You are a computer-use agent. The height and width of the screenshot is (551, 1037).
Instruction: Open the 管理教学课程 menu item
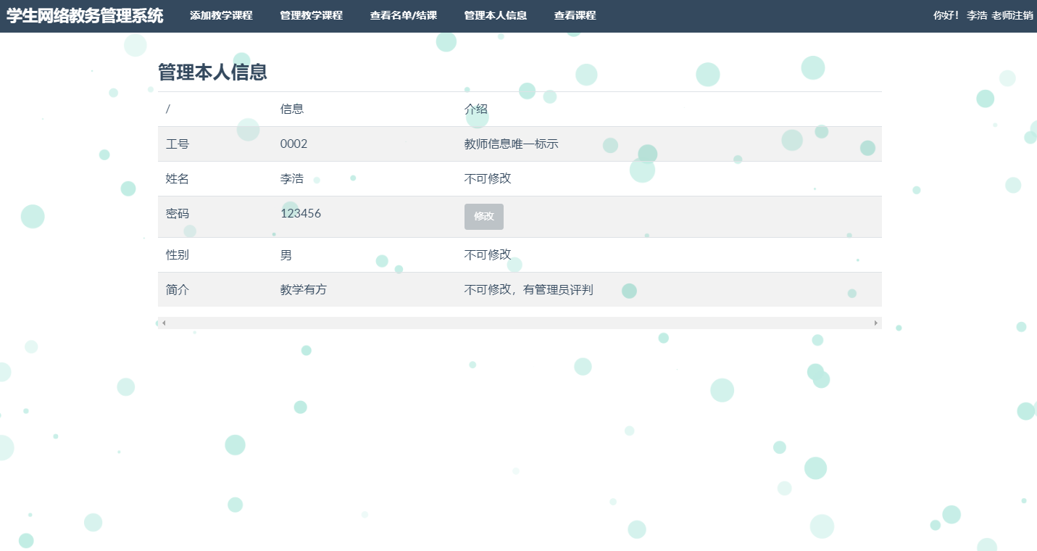(x=310, y=14)
